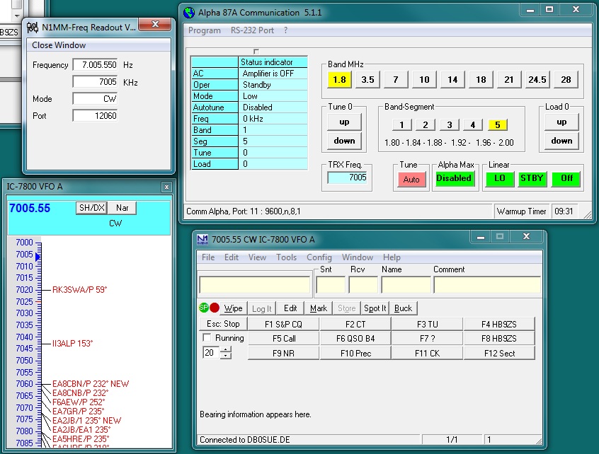Open the View menu
Viewport: 599px width, 454px height.
(x=257, y=257)
